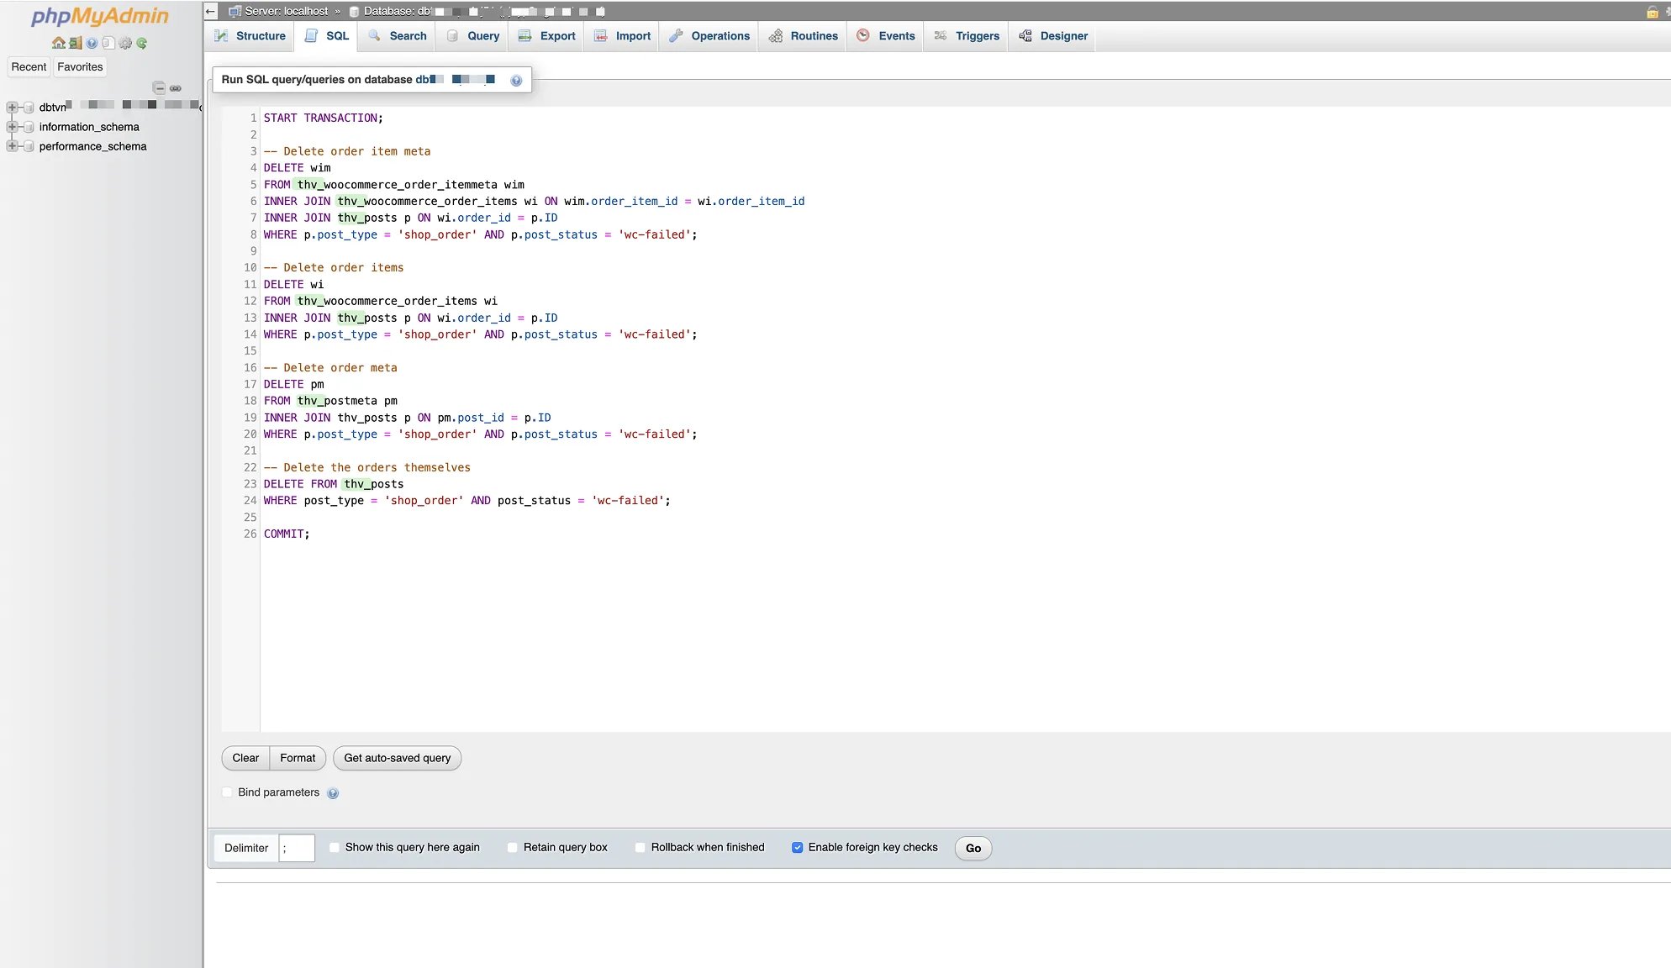Click the Home icon in sidebar
The height and width of the screenshot is (968, 1671).
click(58, 43)
